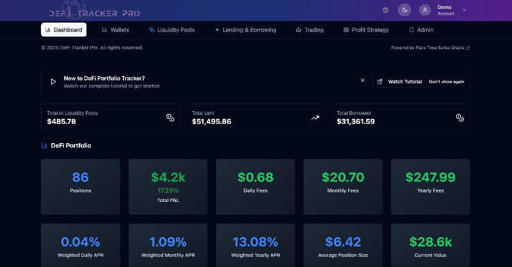This screenshot has width=512, height=267.
Task: Expand the Demo Account dropdown chevron
Action: (x=465, y=10)
